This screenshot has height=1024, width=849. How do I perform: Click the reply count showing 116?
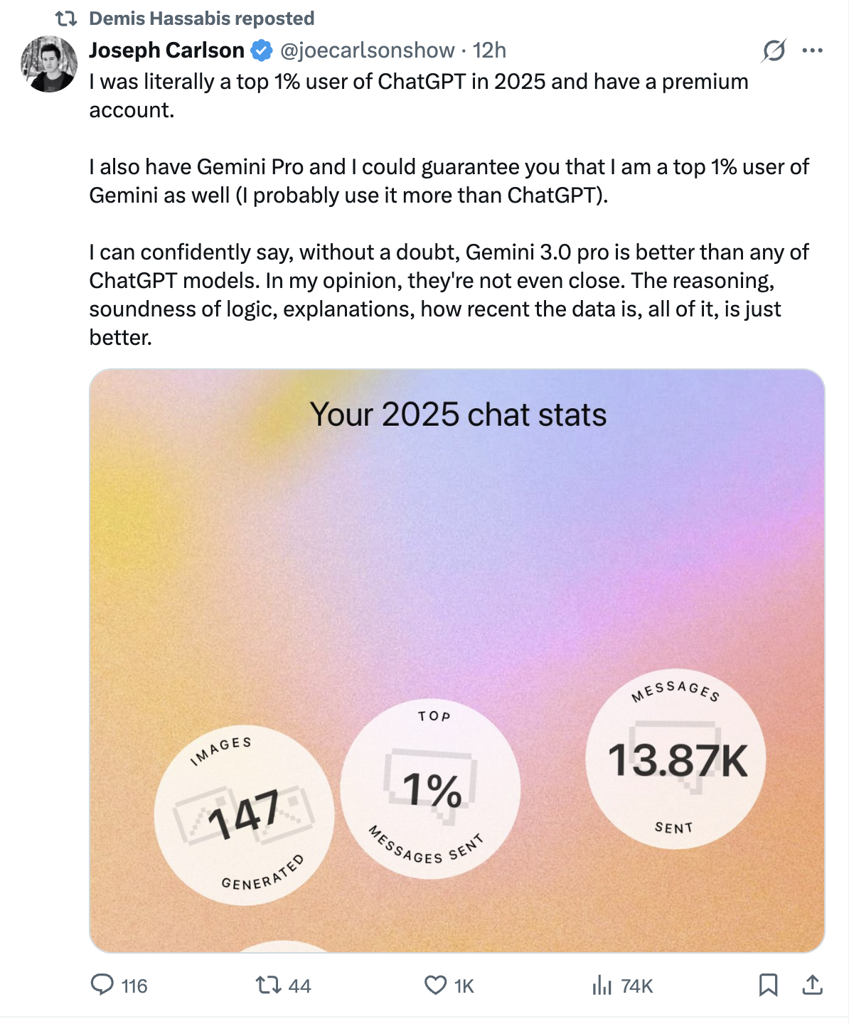click(132, 986)
